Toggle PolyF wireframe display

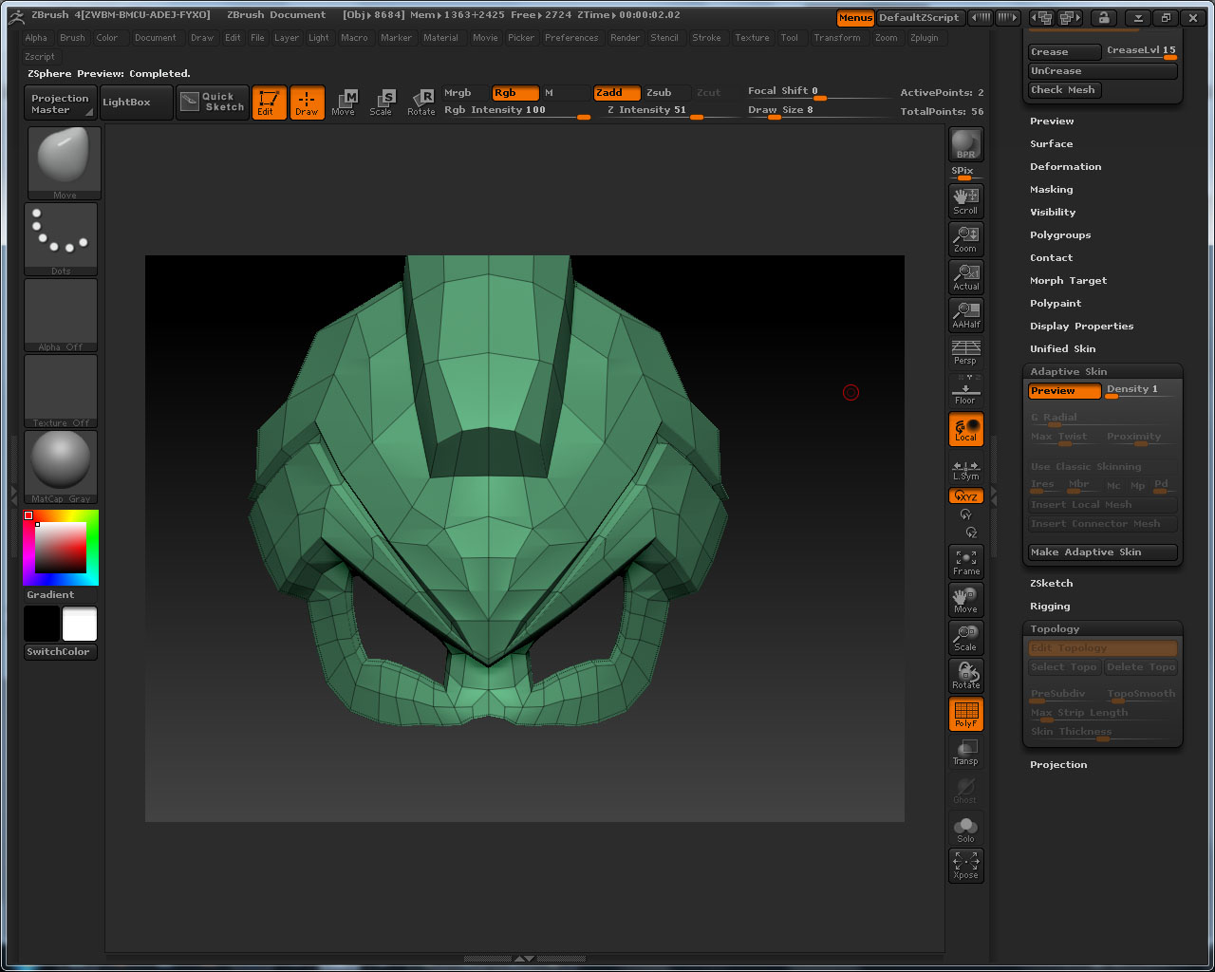tap(965, 714)
